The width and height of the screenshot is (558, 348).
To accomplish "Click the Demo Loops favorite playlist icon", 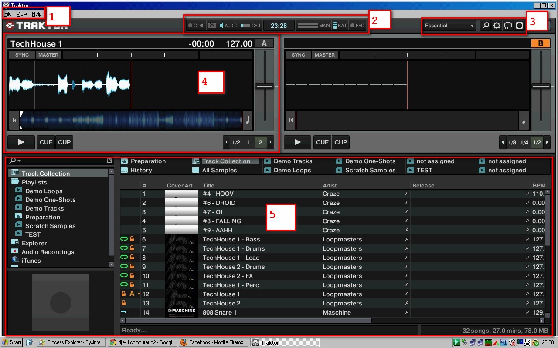I will (267, 170).
